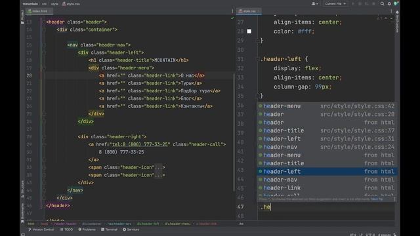Click 'a.header-link' in the breadcrumbs bar

(207, 224)
